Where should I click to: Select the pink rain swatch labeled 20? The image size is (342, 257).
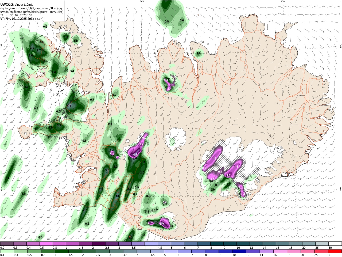tap(308, 251)
